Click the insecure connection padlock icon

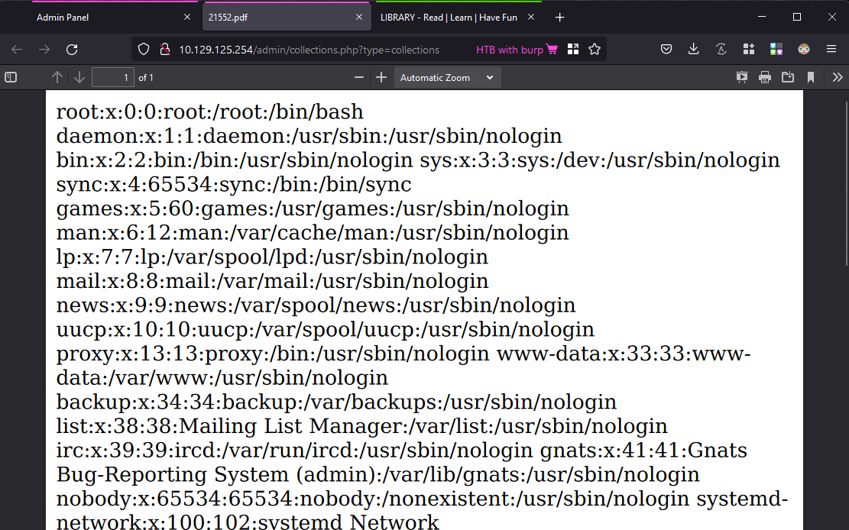click(164, 50)
